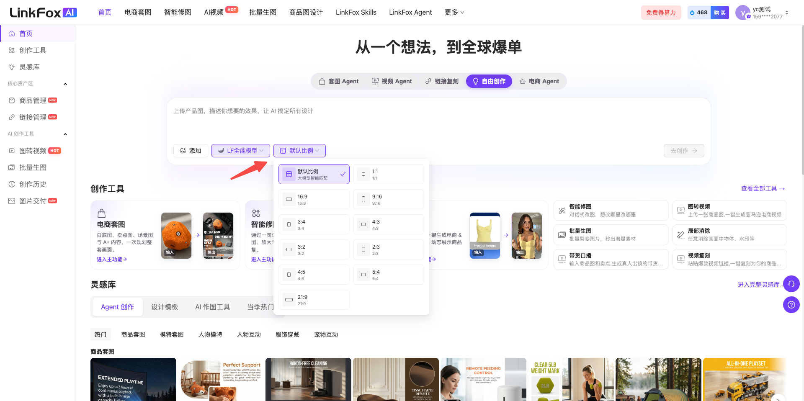
Task: Click the question mark help button
Action: coord(791,305)
